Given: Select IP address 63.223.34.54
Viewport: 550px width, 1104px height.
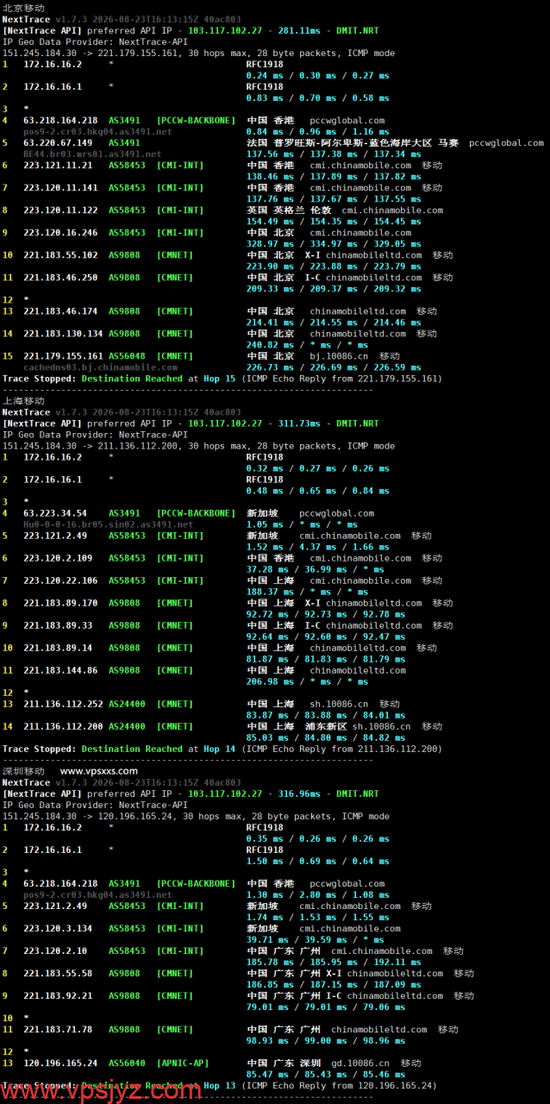Looking at the screenshot, I should pyautogui.click(x=55, y=513).
